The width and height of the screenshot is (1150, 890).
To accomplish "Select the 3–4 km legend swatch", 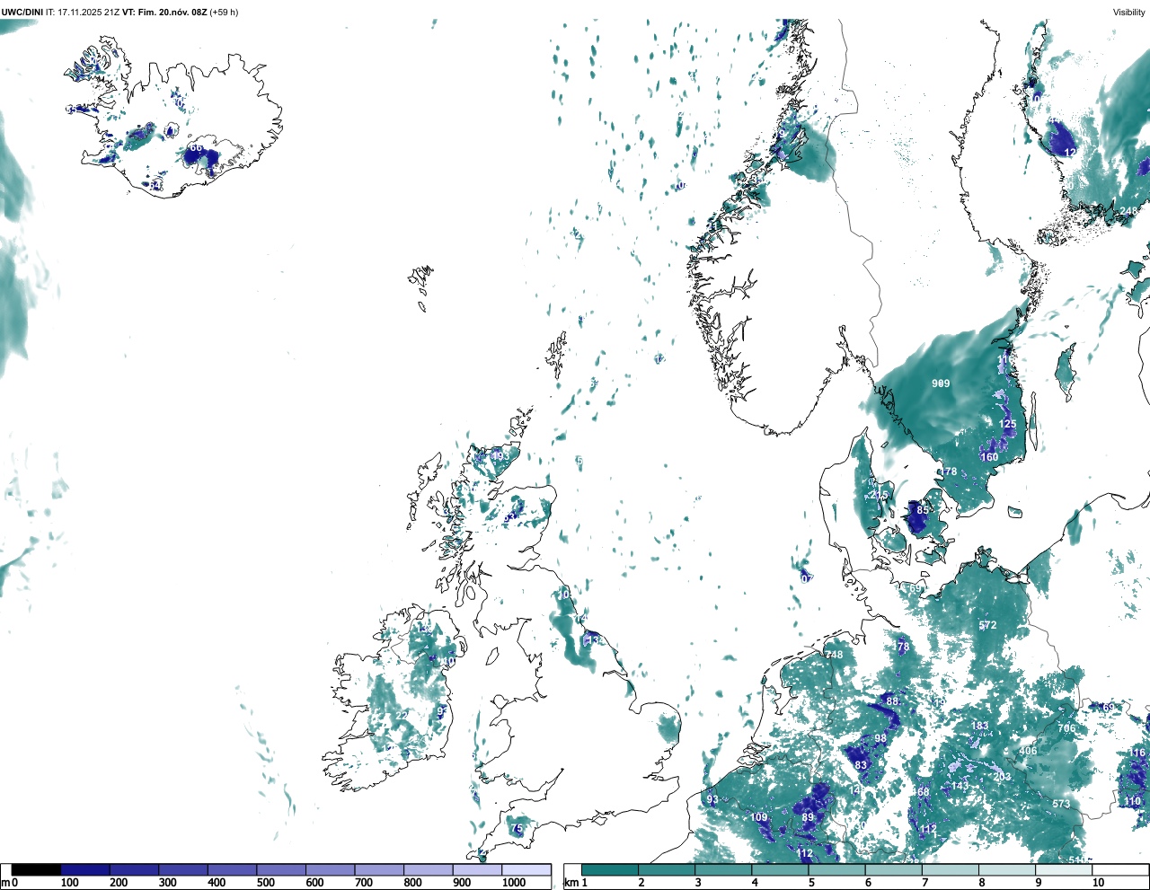I will tap(723, 869).
